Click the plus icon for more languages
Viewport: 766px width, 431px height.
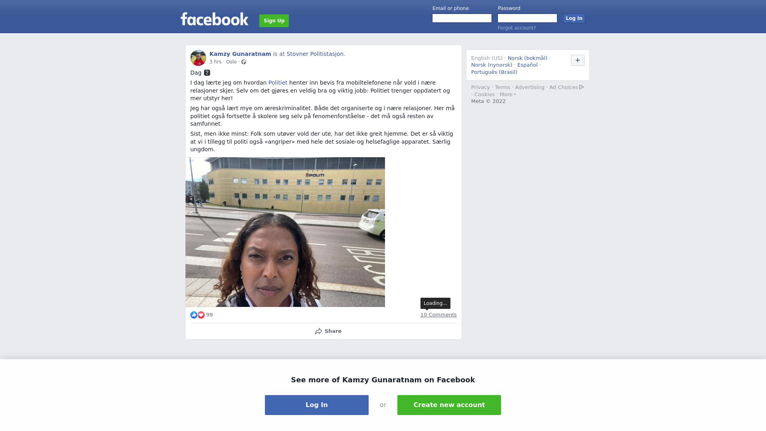click(x=577, y=60)
